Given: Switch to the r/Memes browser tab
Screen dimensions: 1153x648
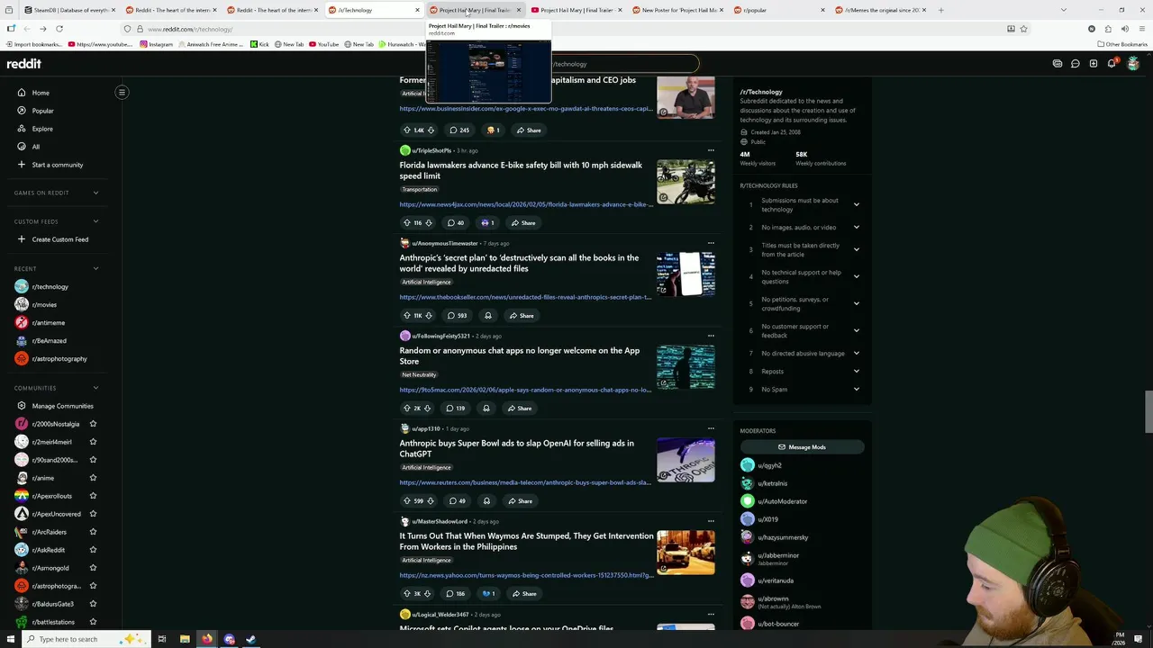Looking at the screenshot, I should [x=880, y=10].
